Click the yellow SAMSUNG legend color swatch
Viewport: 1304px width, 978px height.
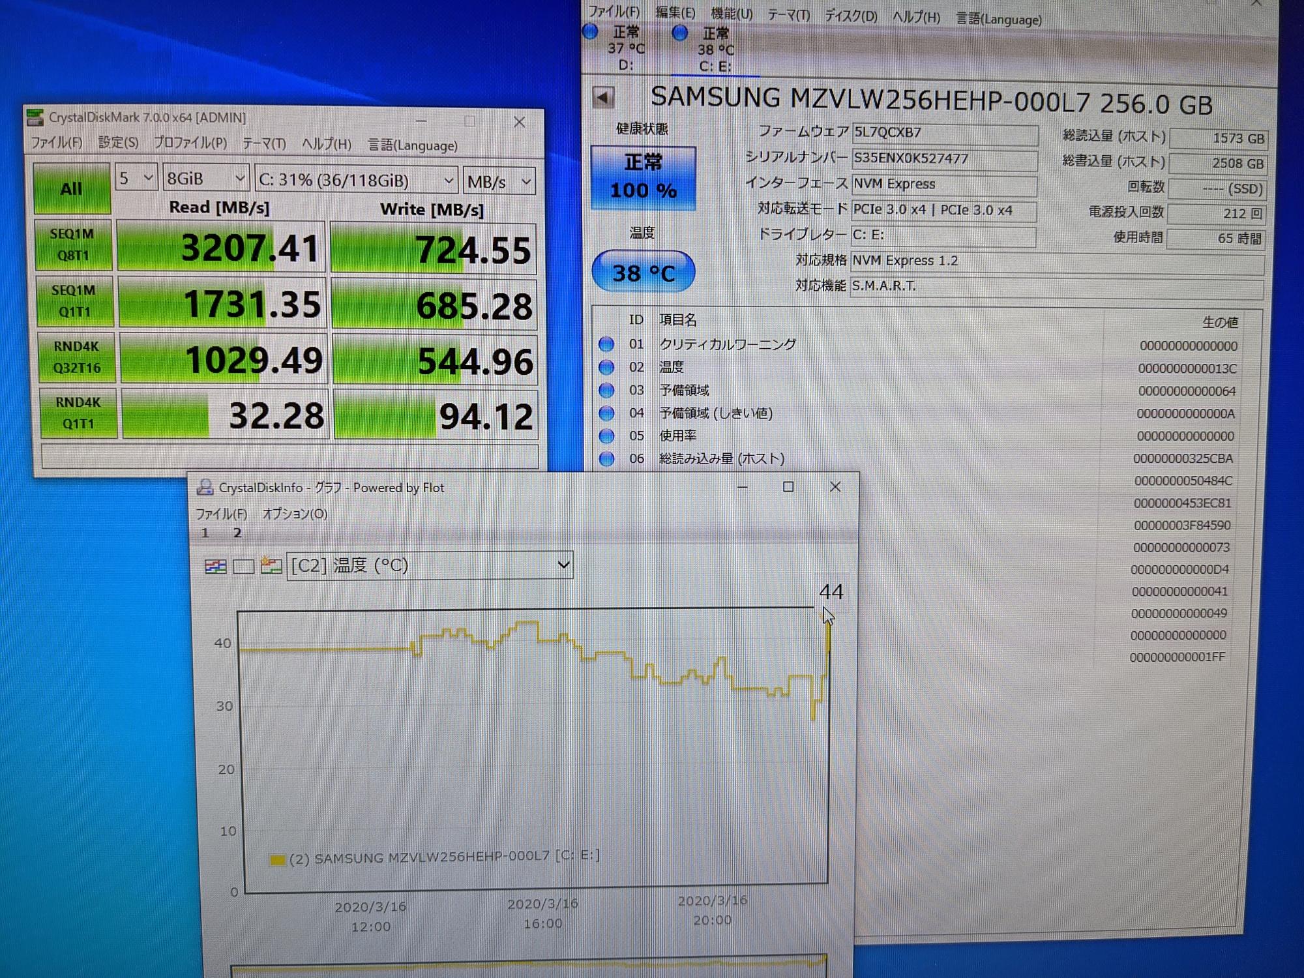277,860
